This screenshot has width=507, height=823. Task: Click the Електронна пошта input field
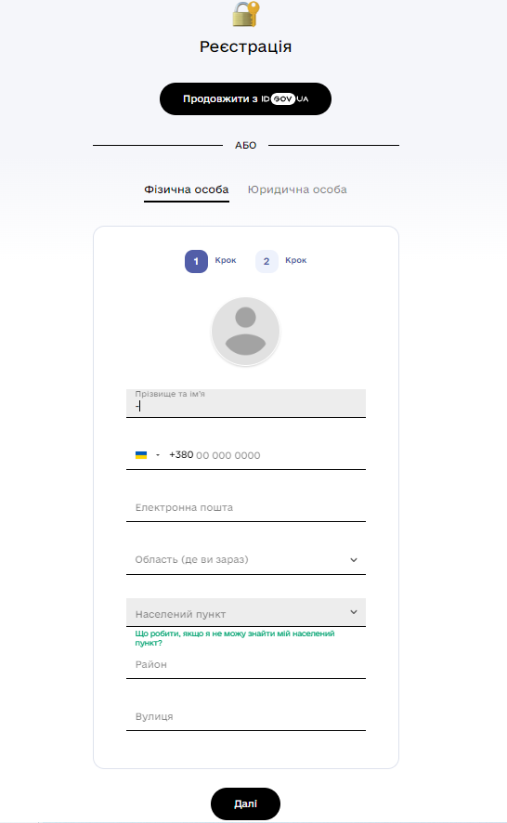[x=246, y=507]
